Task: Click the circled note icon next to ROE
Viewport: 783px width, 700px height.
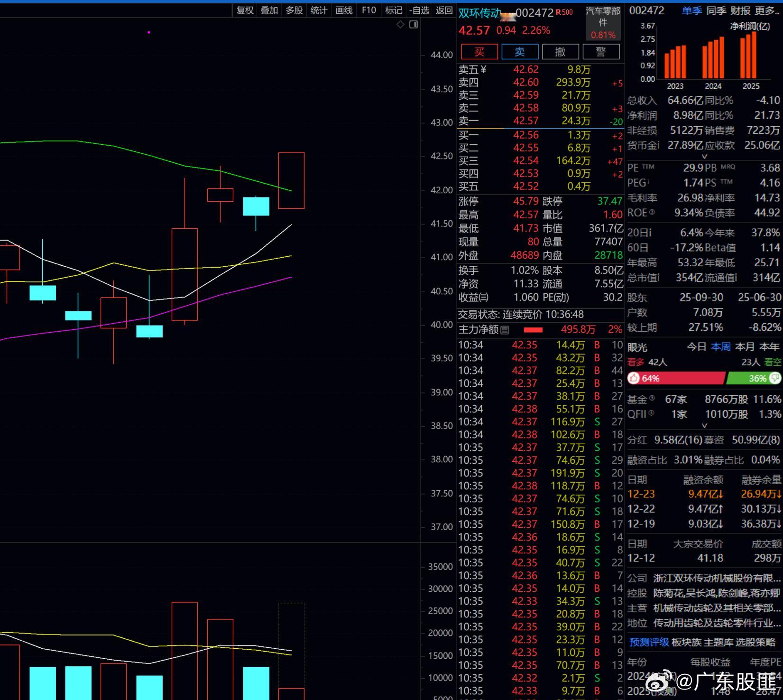Action: [652, 212]
